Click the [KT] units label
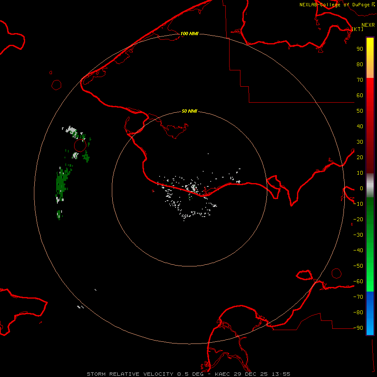377x377 pixels. (358, 29)
